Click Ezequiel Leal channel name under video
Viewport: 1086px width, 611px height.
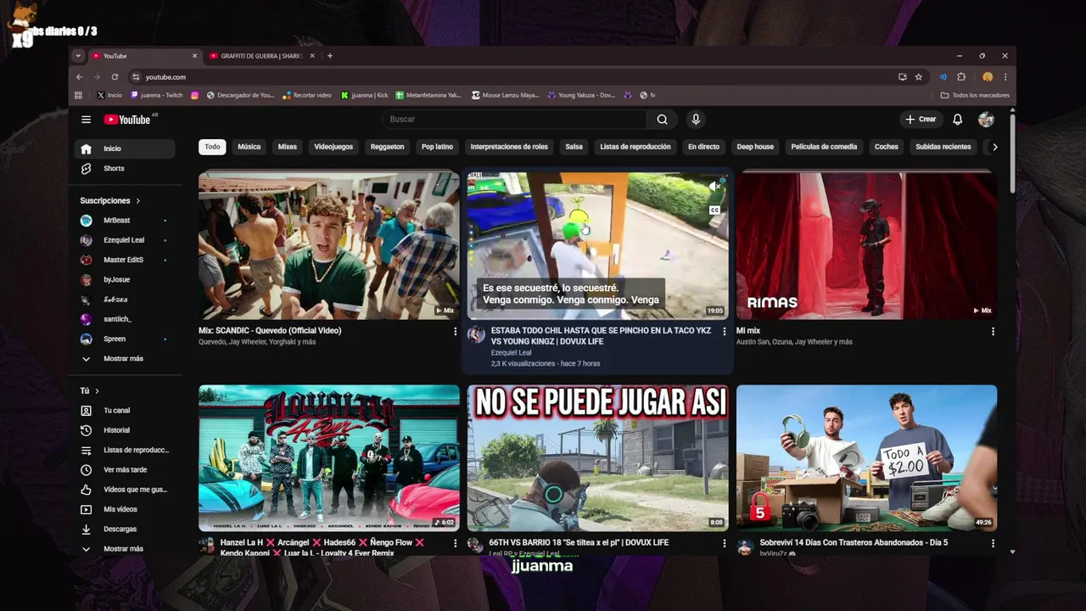[x=511, y=353]
